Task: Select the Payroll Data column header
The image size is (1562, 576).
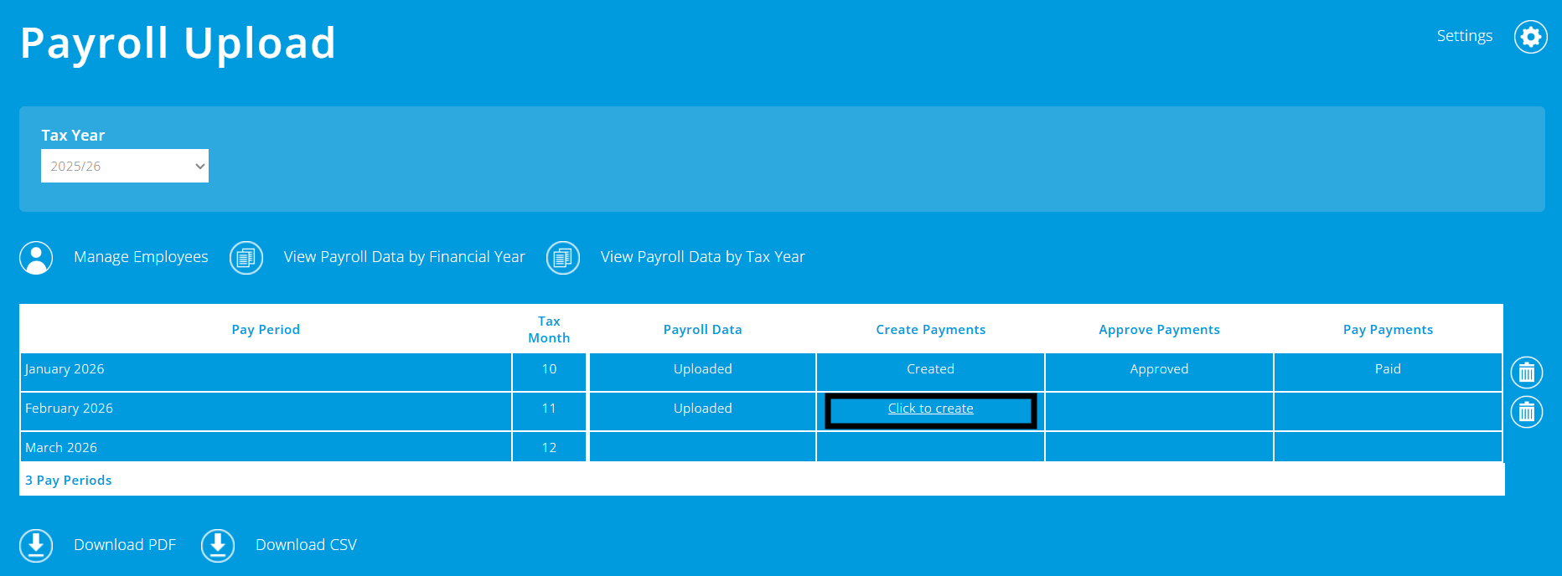Action: pyautogui.click(x=702, y=330)
